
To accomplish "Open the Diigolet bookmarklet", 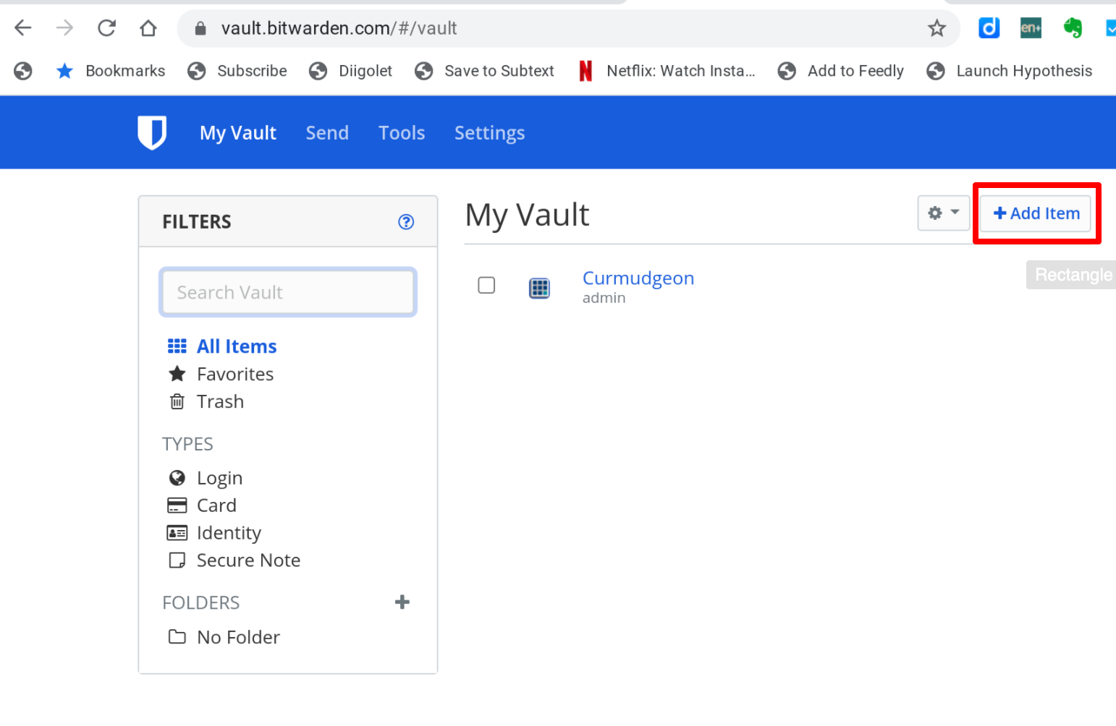I will point(350,71).
